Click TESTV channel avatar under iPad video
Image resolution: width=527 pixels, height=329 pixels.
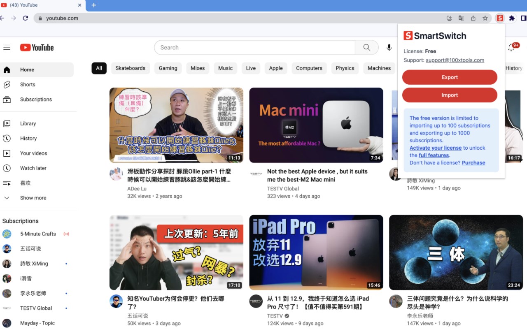[x=256, y=301]
